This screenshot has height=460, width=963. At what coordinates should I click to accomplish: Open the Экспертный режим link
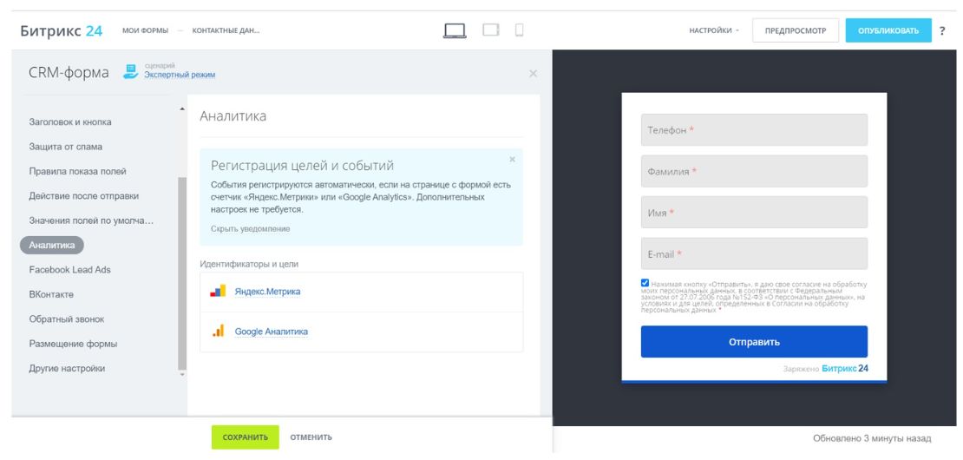[180, 75]
